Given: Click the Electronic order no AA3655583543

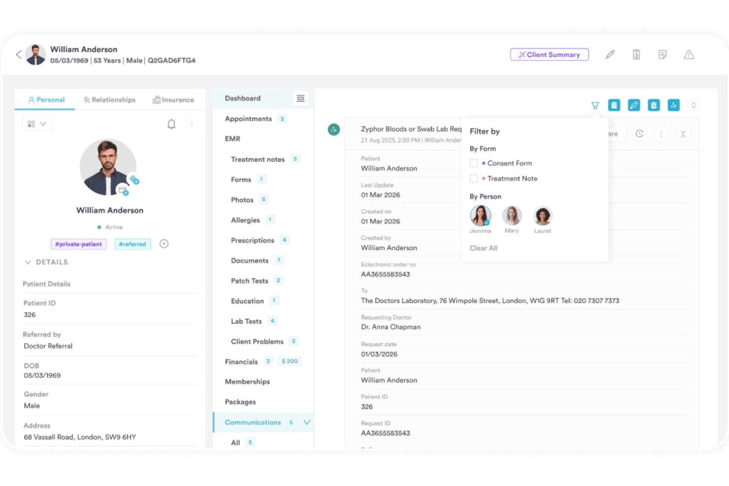Looking at the screenshot, I should click(385, 274).
